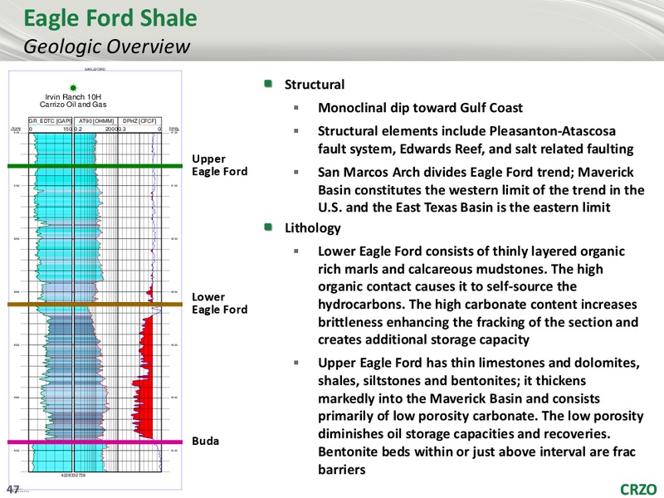Screen dimensions: 664x498
Task: Click the green bullet beside Structural
Action: pyautogui.click(x=268, y=83)
